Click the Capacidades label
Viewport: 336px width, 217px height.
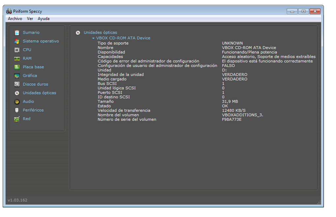(110, 56)
